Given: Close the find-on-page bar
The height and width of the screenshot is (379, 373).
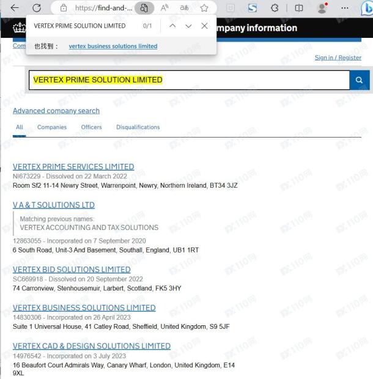Looking at the screenshot, I should click(204, 26).
